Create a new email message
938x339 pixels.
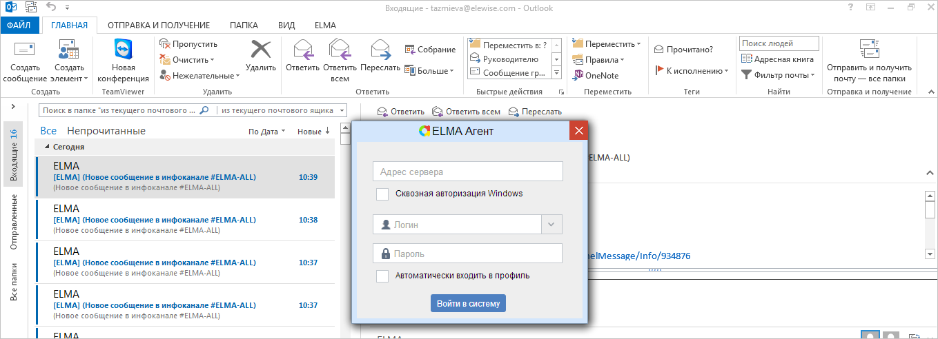25,61
